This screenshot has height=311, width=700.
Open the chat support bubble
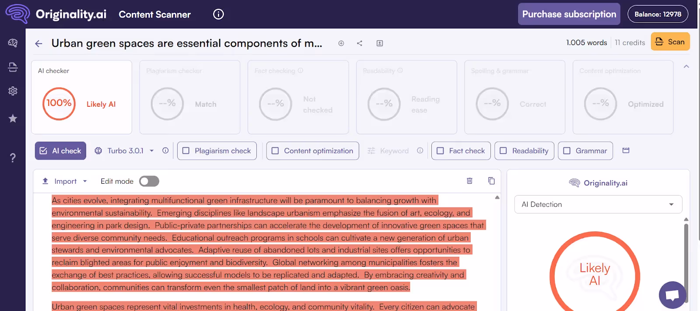coord(672,295)
